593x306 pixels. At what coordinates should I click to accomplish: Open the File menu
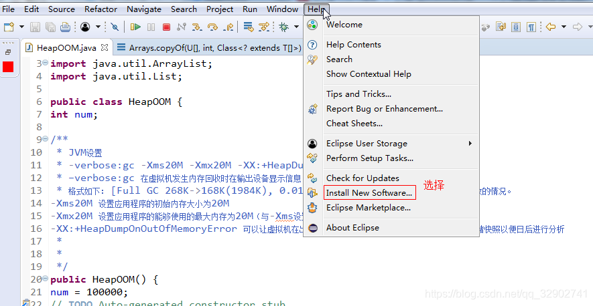(x=8, y=9)
